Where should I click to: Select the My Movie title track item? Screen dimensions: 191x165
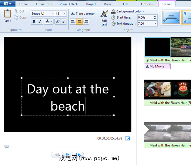(157, 66)
